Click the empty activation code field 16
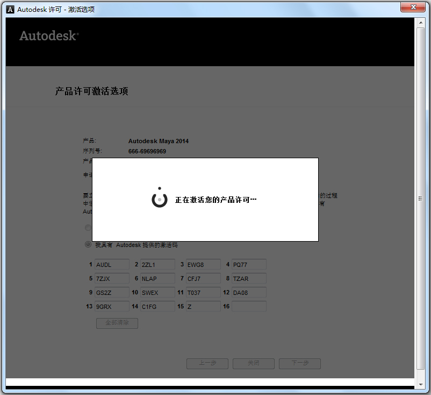Screen dimensions: 431x395 click(249, 306)
